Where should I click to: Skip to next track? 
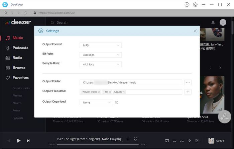click(x=28, y=141)
